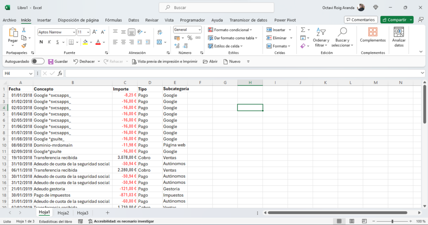
Task: Click the Comentarios button
Action: tap(360, 20)
